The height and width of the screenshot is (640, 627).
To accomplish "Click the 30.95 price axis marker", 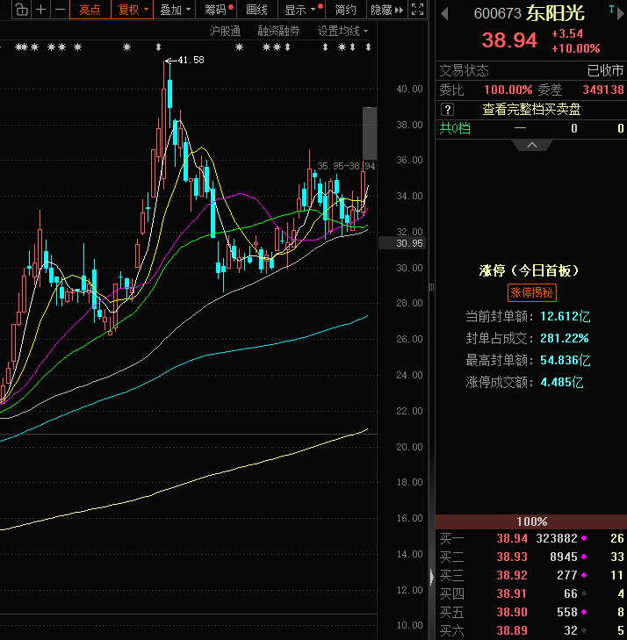I will coord(402,243).
